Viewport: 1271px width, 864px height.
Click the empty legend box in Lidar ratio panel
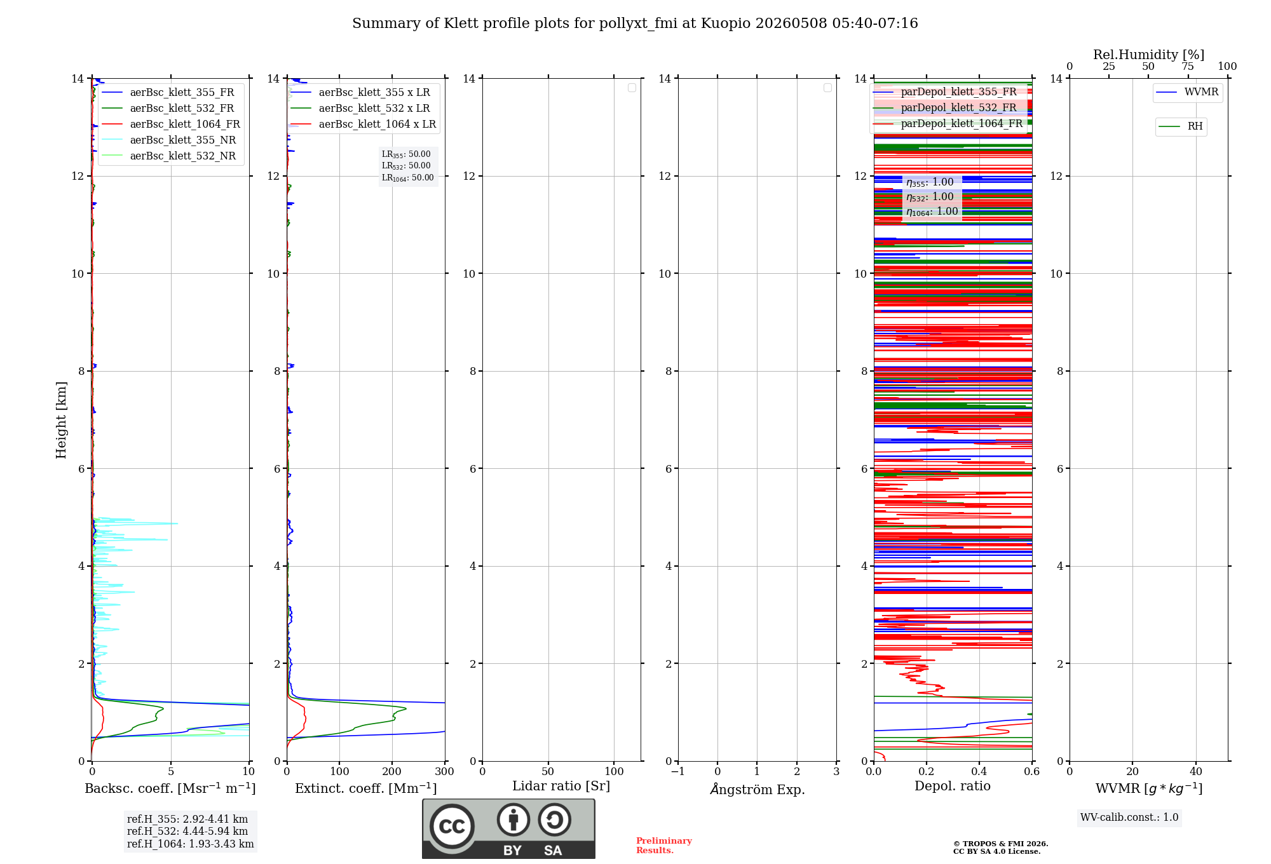tap(632, 88)
